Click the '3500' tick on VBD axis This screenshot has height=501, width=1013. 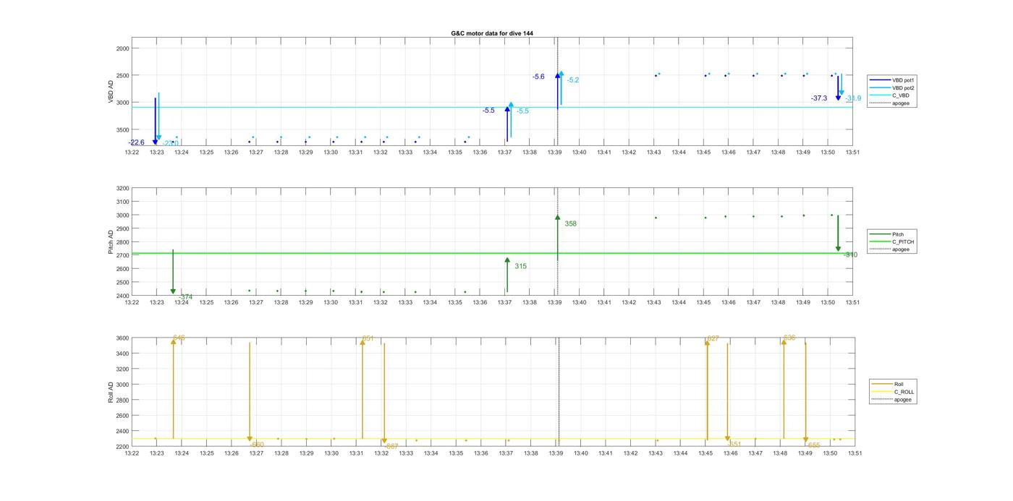pos(122,130)
